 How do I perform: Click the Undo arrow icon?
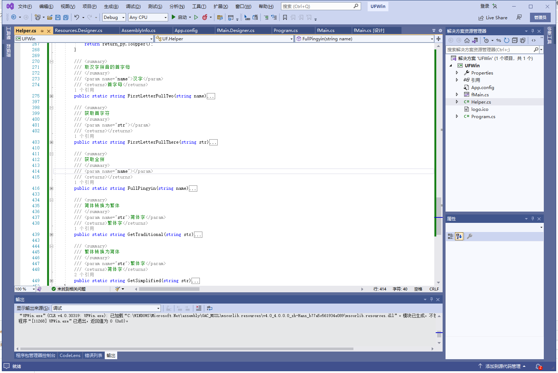77,17
